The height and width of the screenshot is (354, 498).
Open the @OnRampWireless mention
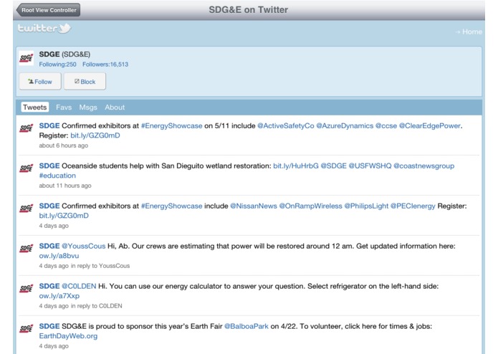coord(310,206)
